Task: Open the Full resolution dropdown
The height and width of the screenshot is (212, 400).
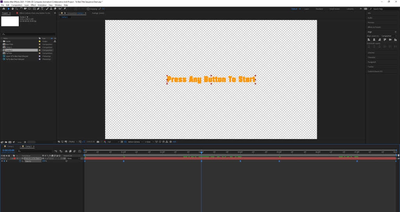Action: point(114,142)
